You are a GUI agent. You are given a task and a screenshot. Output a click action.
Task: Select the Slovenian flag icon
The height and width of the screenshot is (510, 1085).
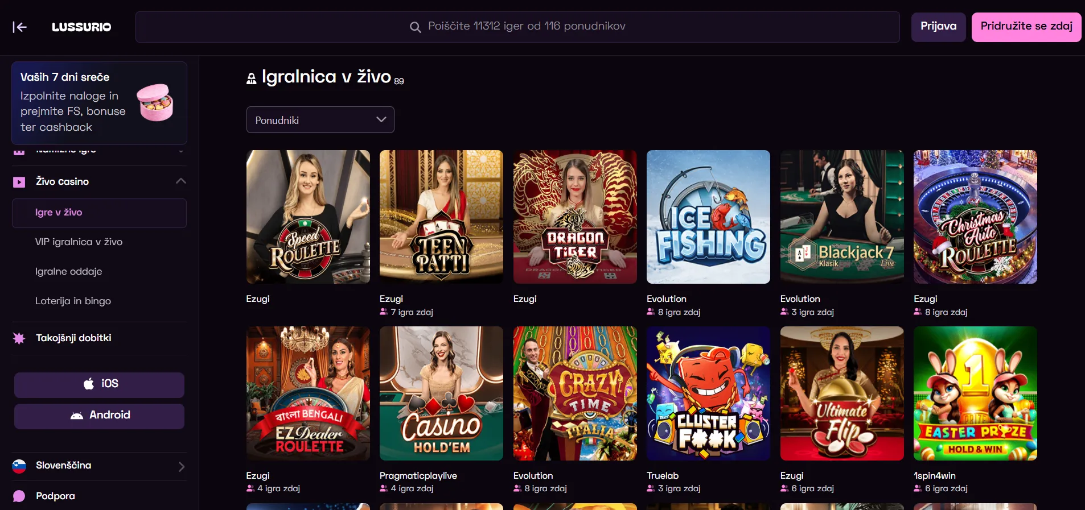(x=19, y=466)
